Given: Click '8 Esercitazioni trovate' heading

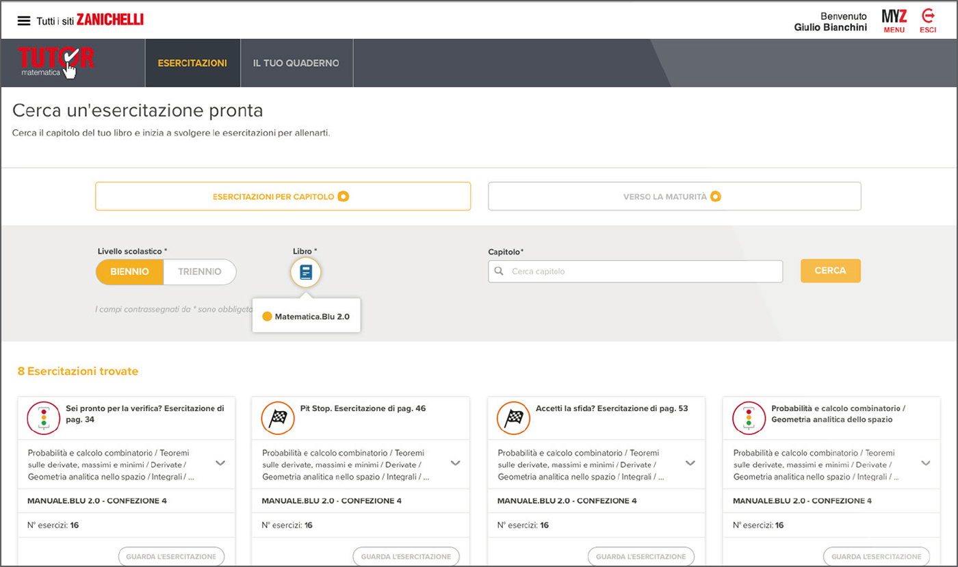Looking at the screenshot, I should point(78,371).
